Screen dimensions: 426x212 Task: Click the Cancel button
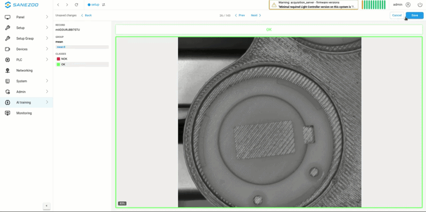tap(397, 15)
